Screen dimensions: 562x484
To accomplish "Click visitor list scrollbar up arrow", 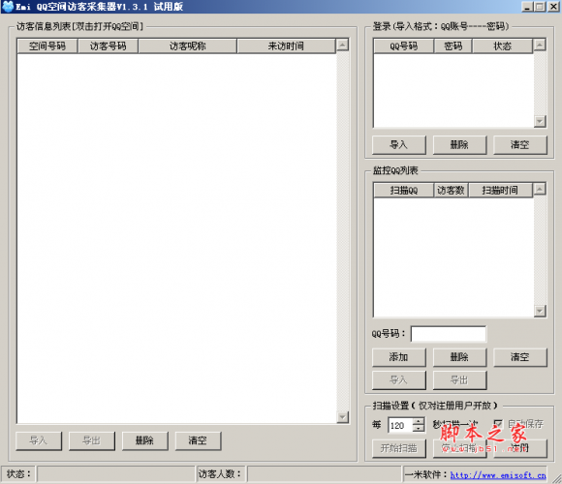I will 343,45.
